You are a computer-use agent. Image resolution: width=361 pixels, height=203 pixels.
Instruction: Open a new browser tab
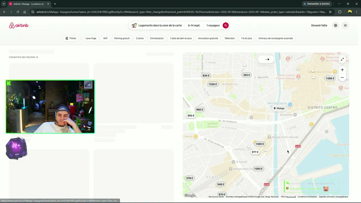coord(55,4)
